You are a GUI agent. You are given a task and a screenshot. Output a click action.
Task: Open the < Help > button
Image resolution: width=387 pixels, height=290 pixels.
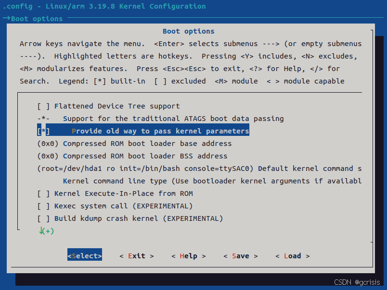[189, 256]
